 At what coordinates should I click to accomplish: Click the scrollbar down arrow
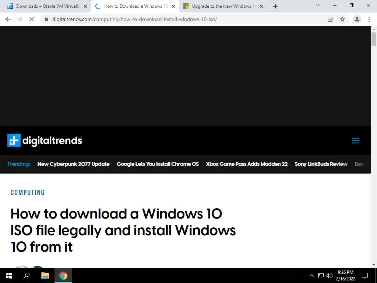point(374,265)
